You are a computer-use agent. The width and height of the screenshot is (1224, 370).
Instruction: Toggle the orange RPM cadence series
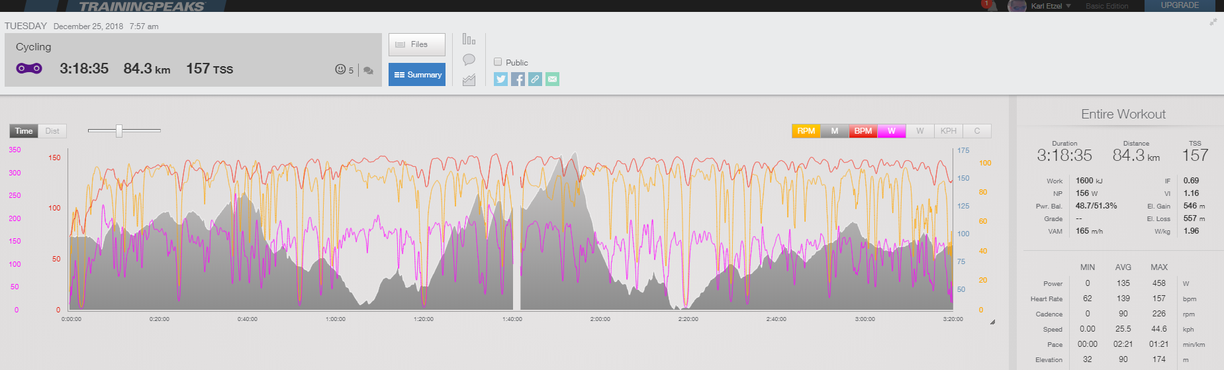point(806,131)
